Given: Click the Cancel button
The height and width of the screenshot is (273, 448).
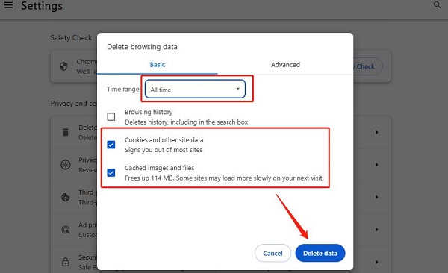Looking at the screenshot, I should pos(273,253).
